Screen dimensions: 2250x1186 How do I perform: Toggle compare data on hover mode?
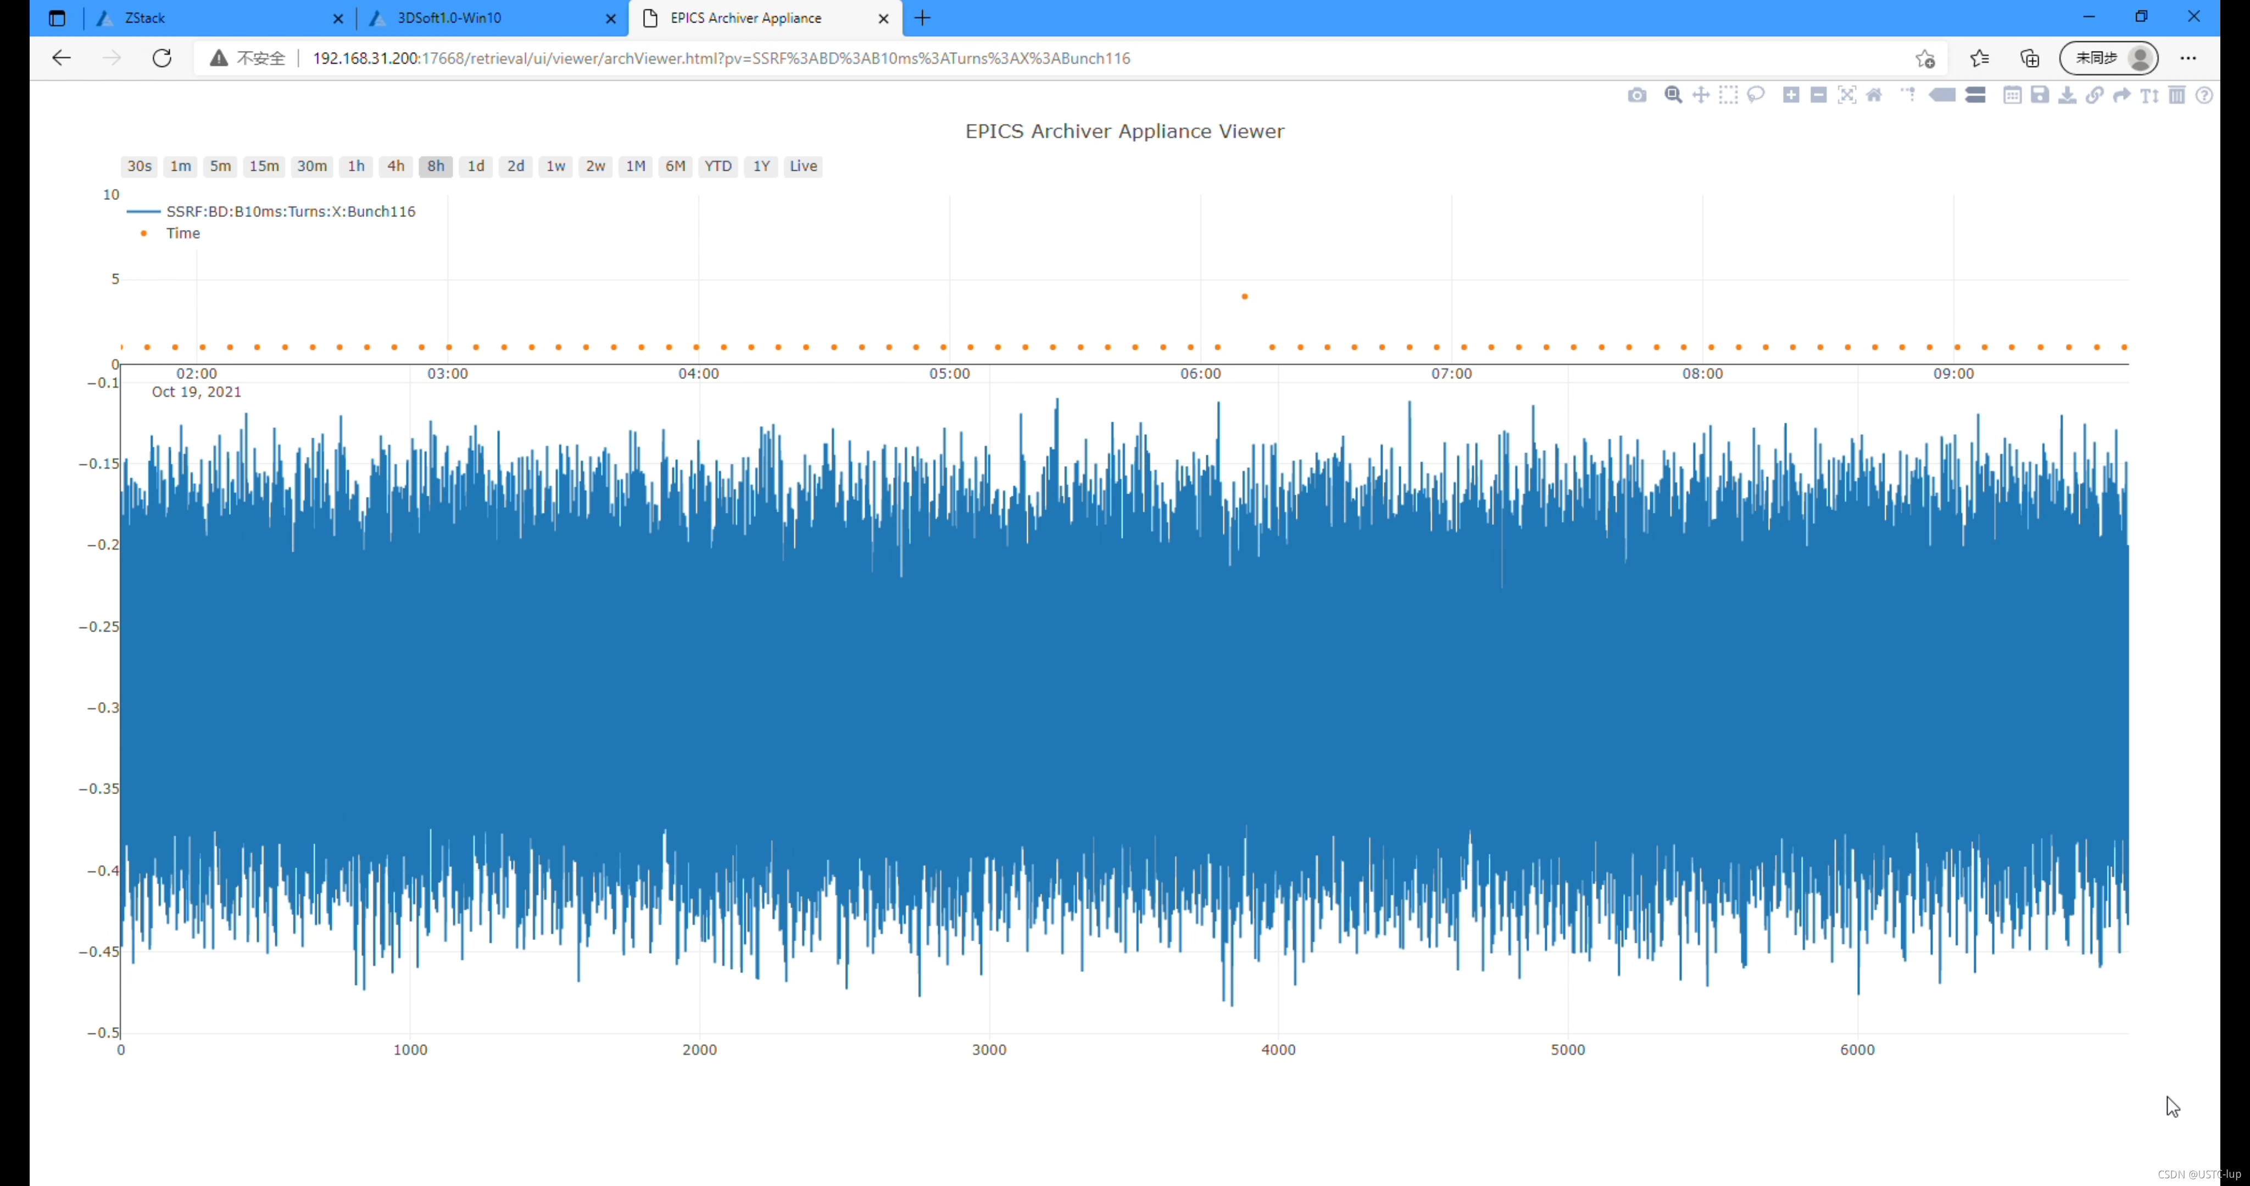pos(1976,95)
